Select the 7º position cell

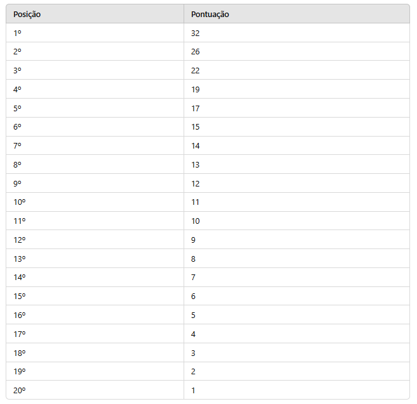point(17,146)
